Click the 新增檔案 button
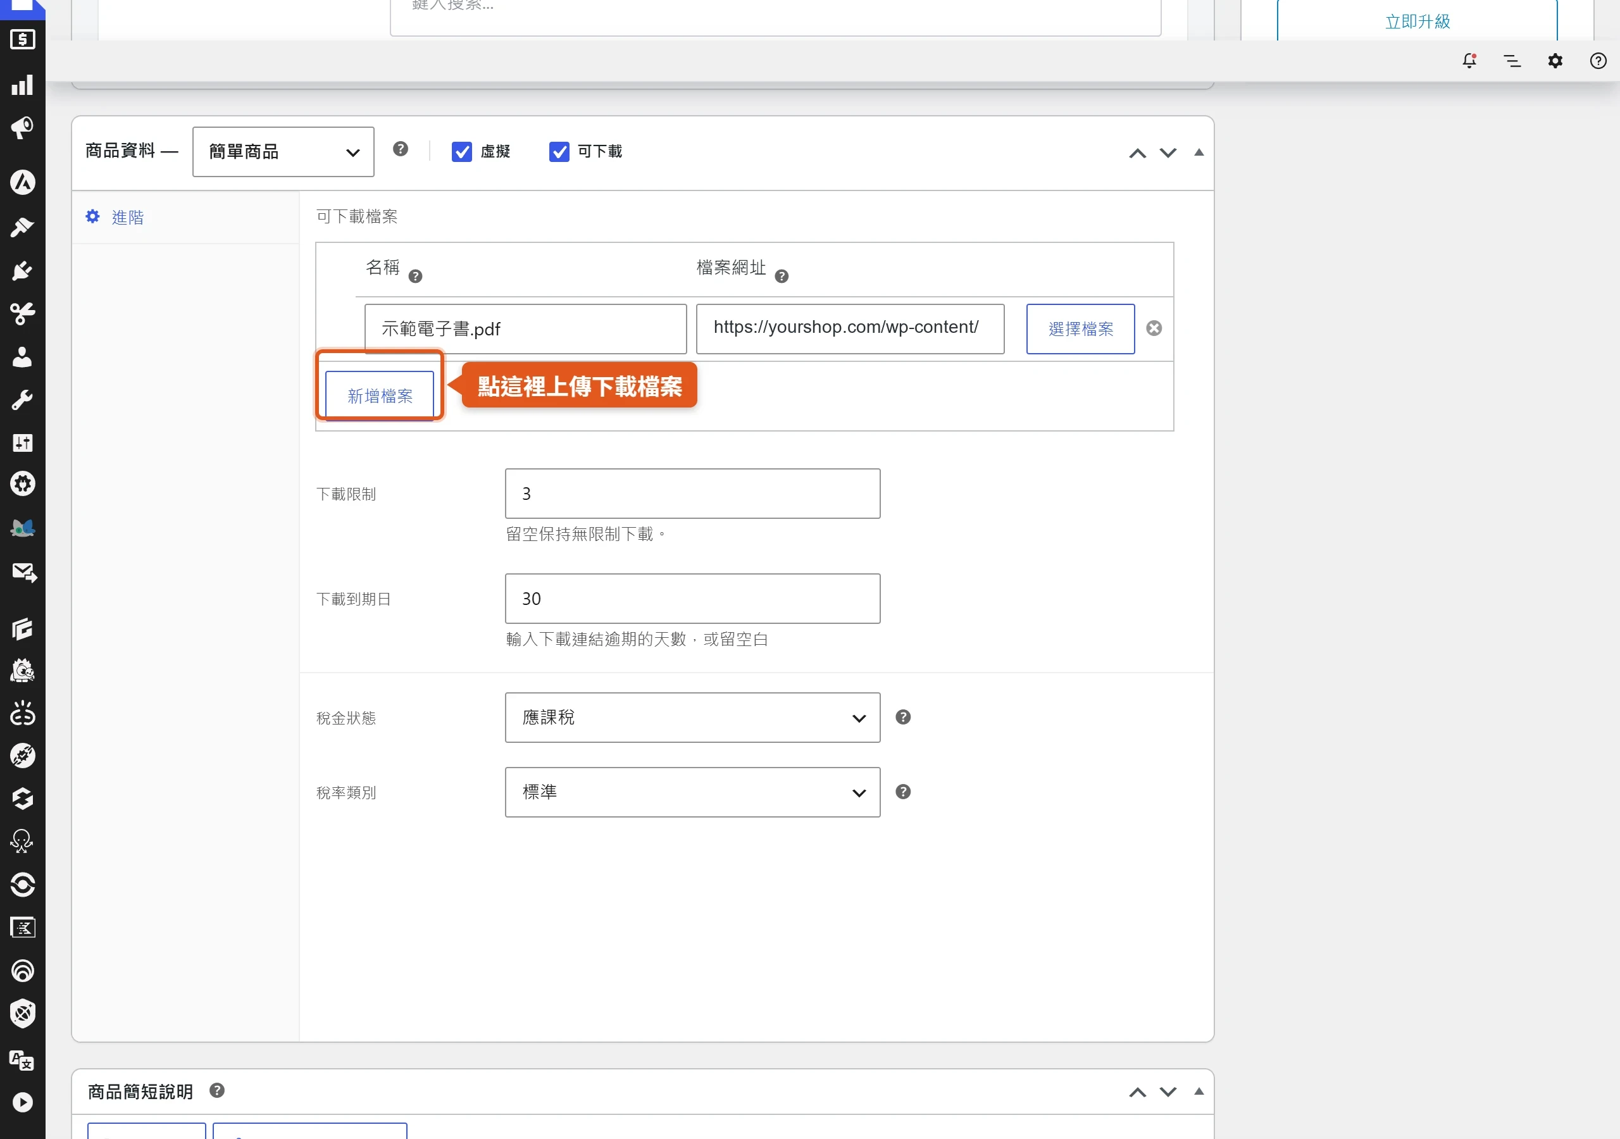This screenshot has height=1139, width=1620. (380, 395)
